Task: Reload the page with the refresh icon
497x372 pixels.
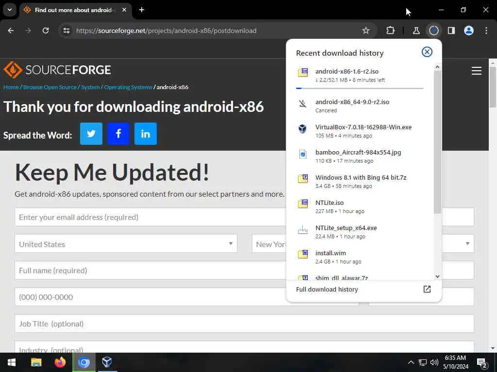Action: click(x=46, y=31)
